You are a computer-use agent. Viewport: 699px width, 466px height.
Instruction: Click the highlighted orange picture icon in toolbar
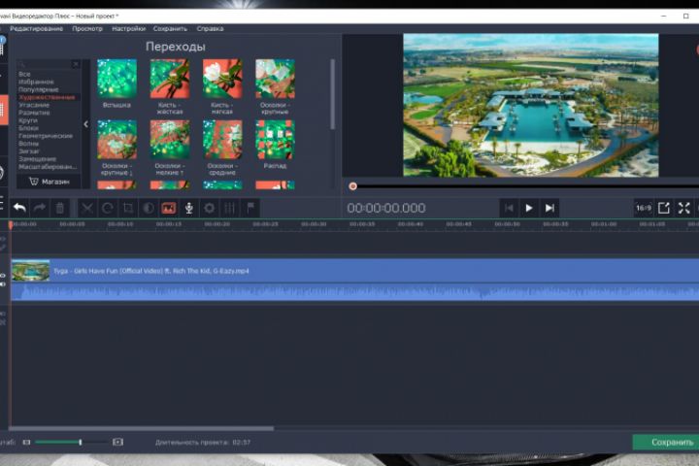[x=169, y=208]
